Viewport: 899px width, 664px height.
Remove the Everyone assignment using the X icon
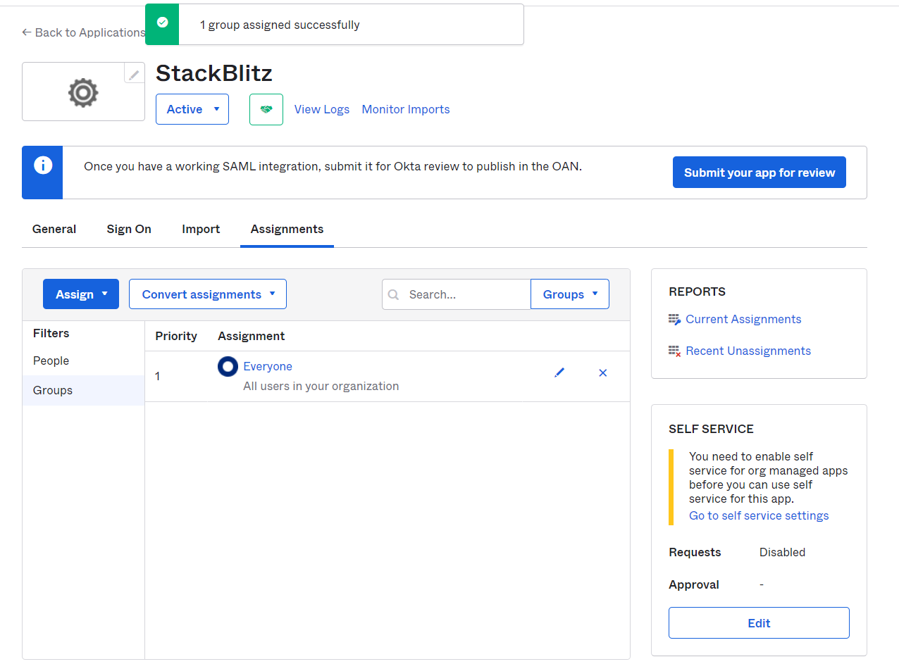(x=602, y=372)
